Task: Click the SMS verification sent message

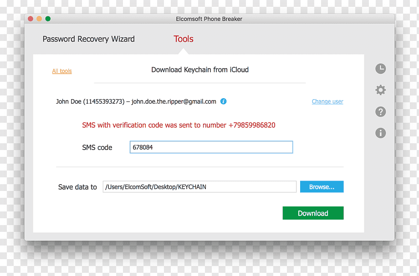Action: pyautogui.click(x=179, y=125)
